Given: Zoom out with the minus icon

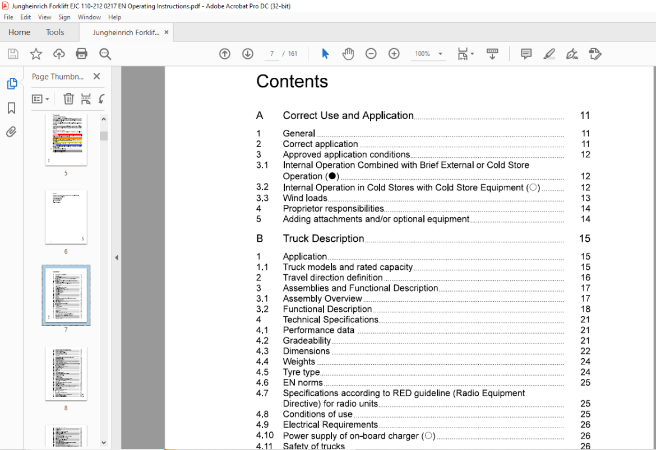Looking at the screenshot, I should 371,54.
